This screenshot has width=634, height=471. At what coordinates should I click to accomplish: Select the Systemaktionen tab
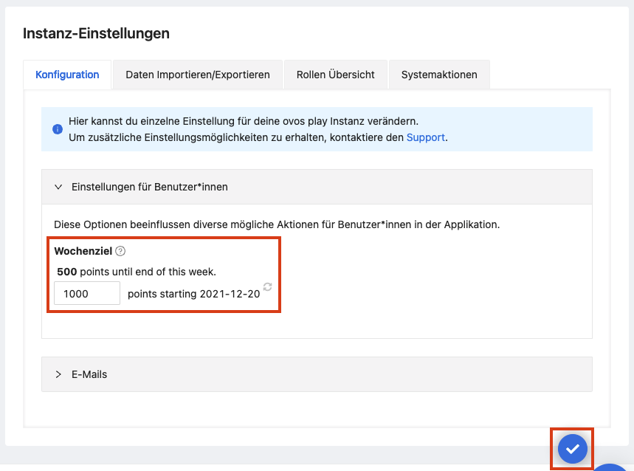click(439, 75)
